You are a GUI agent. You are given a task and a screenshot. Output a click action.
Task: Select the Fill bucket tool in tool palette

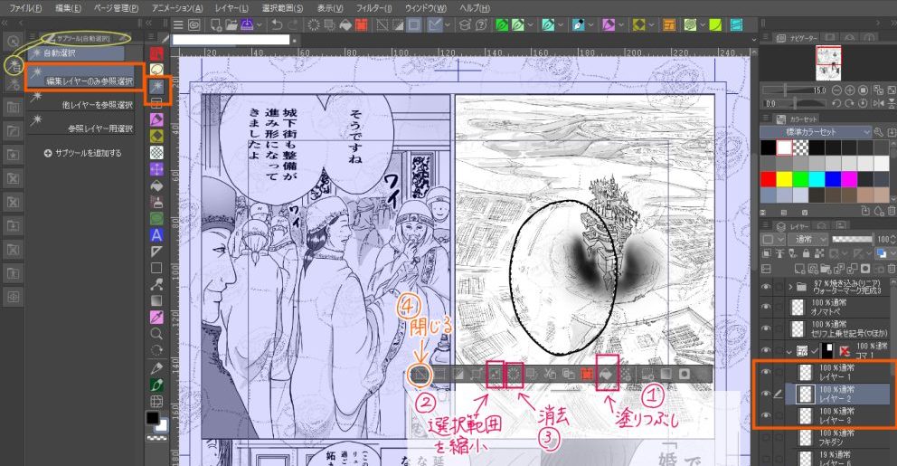[156, 185]
